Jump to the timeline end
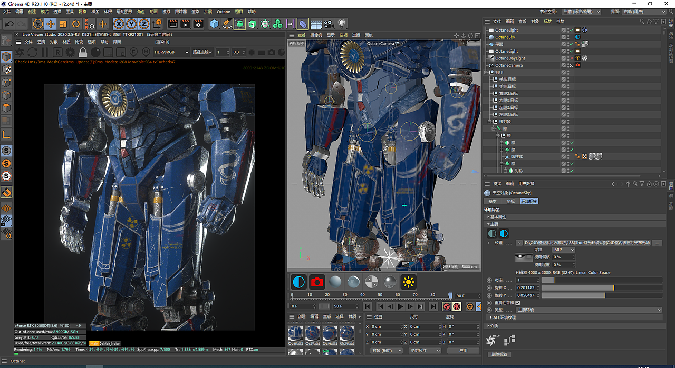Viewport: 675px width, 368px height. pyautogui.click(x=433, y=306)
